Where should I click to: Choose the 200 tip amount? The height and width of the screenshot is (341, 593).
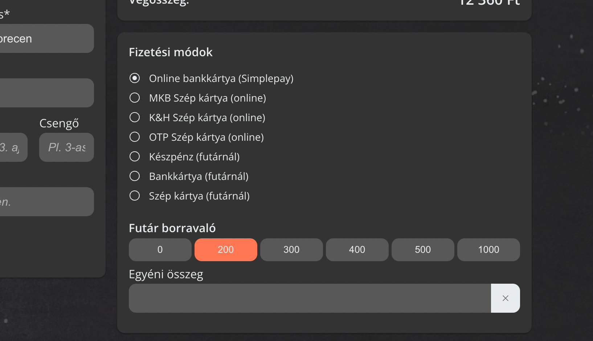click(x=226, y=250)
